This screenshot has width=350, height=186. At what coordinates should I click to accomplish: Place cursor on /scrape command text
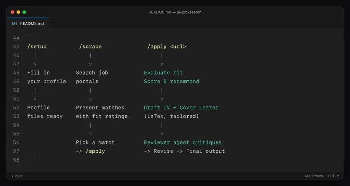pyautogui.click(x=91, y=47)
